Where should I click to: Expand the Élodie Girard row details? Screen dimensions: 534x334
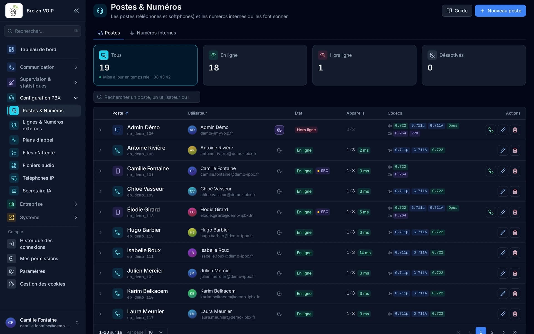100,212
